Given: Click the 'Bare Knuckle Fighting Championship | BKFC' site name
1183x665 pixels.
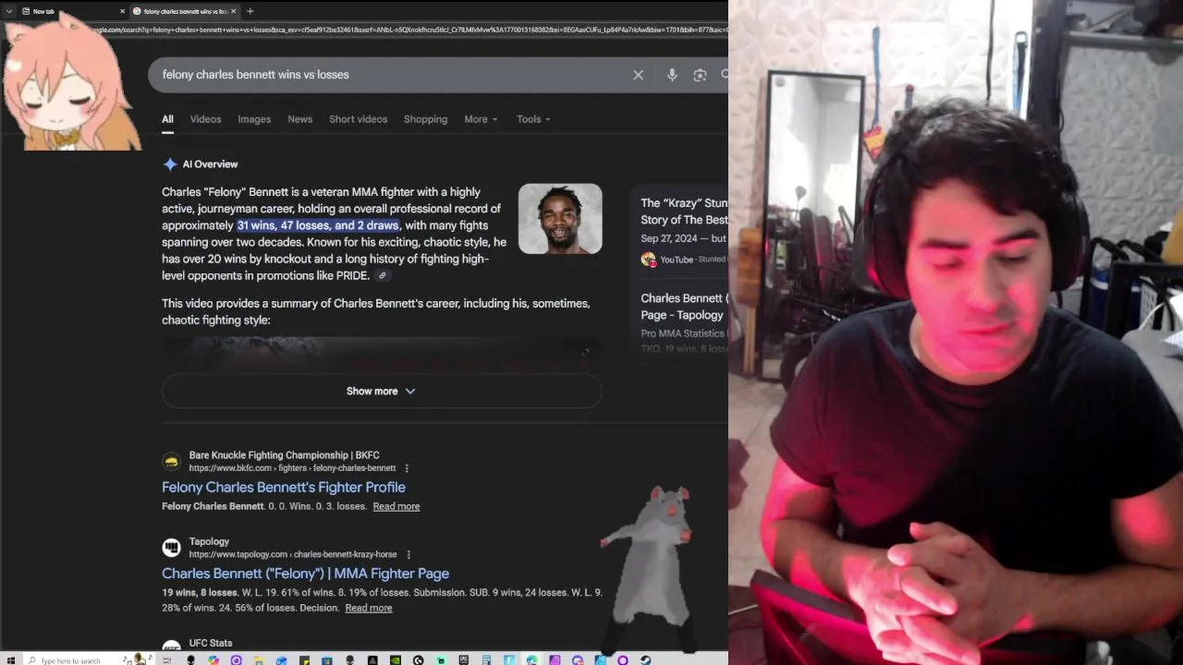Looking at the screenshot, I should (284, 455).
